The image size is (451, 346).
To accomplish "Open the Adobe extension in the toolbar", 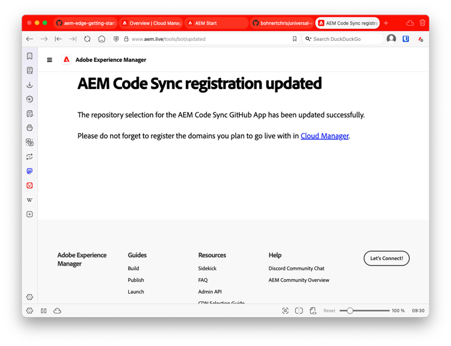I will click(420, 39).
